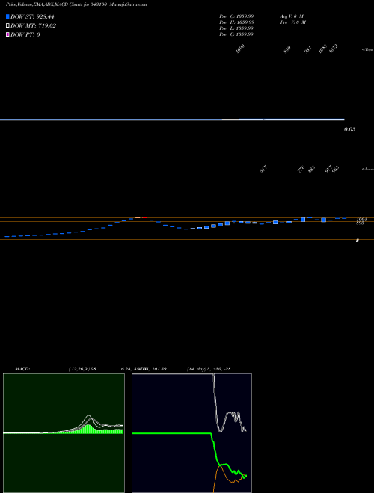The height and width of the screenshot is (493, 374).
Task: Click the white DOW MT legend swatch
Action: pyautogui.click(x=7, y=25)
